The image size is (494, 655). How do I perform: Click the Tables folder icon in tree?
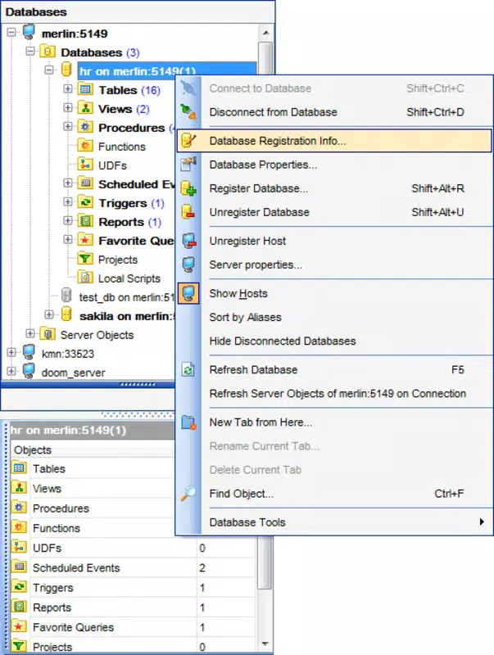(85, 89)
